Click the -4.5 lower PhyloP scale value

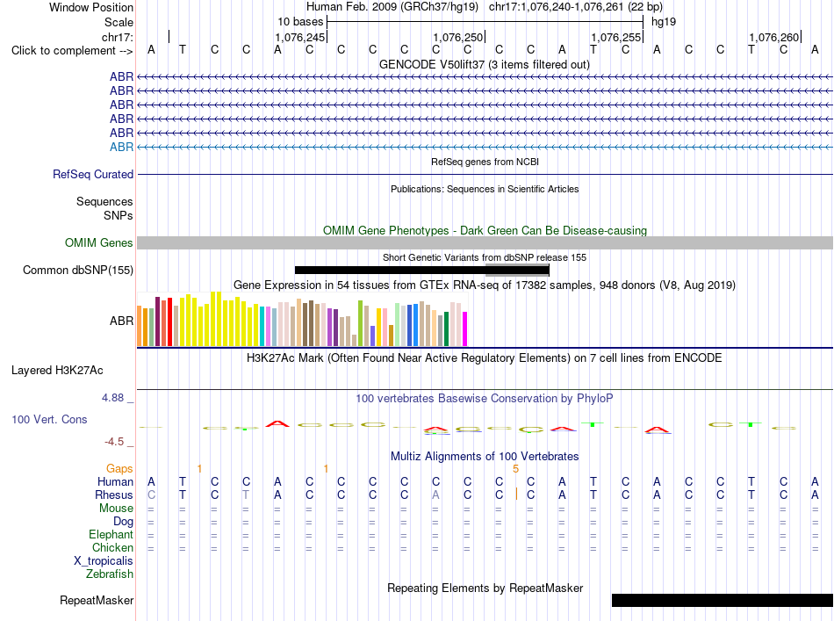click(x=114, y=442)
